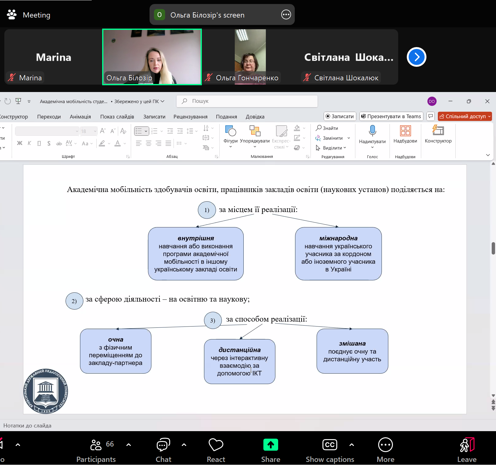The height and width of the screenshot is (465, 496).
Task: Toggle bold (Ж) formatting
Action: tap(20, 143)
